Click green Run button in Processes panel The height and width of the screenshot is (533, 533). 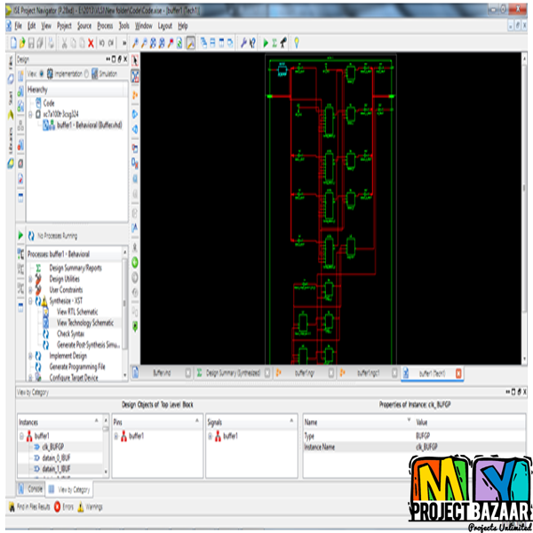pyautogui.click(x=20, y=235)
